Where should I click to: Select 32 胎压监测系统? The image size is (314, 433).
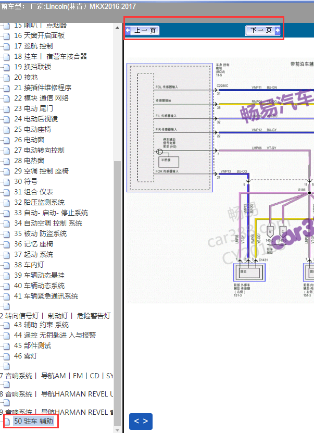[x=39, y=202]
